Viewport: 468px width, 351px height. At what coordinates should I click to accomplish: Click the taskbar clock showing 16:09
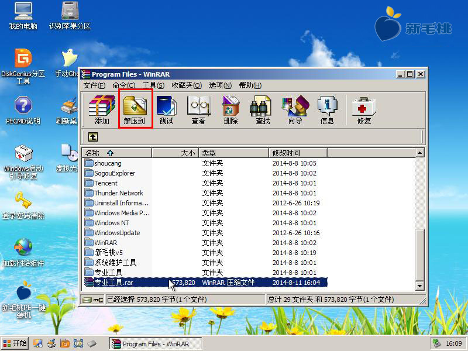tap(454, 344)
